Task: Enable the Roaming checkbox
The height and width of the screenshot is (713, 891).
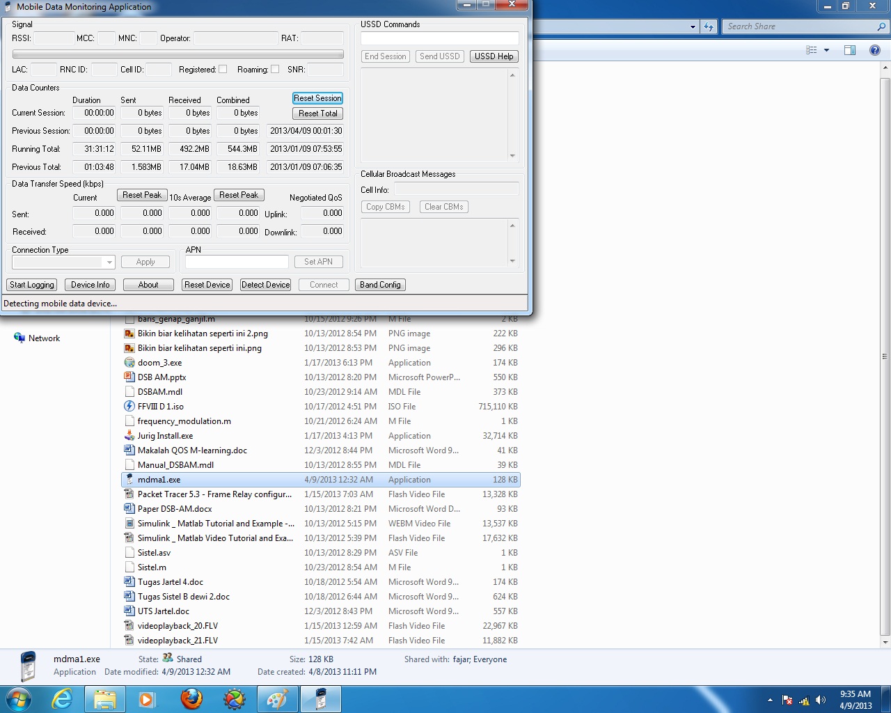Action: [x=275, y=70]
